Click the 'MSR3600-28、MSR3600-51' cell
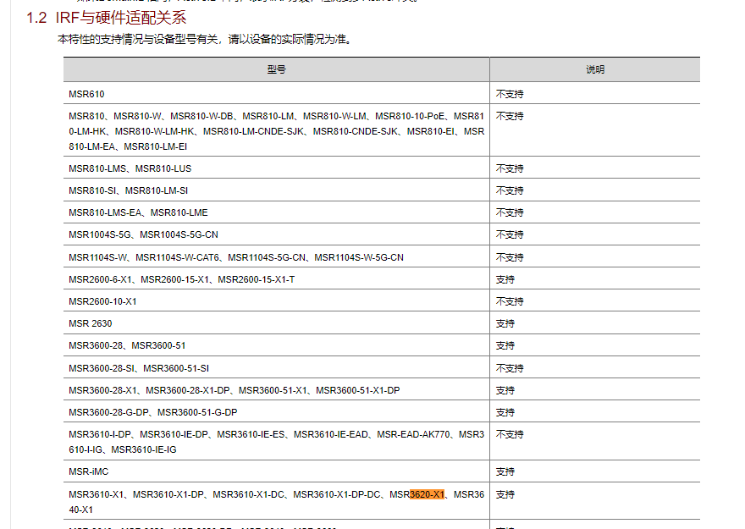This screenshot has height=529, width=745. (x=277, y=345)
